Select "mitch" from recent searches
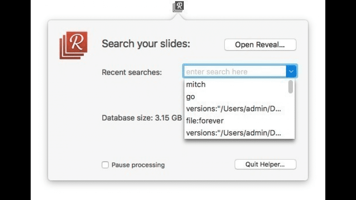This screenshot has width=356, height=200. [196, 84]
